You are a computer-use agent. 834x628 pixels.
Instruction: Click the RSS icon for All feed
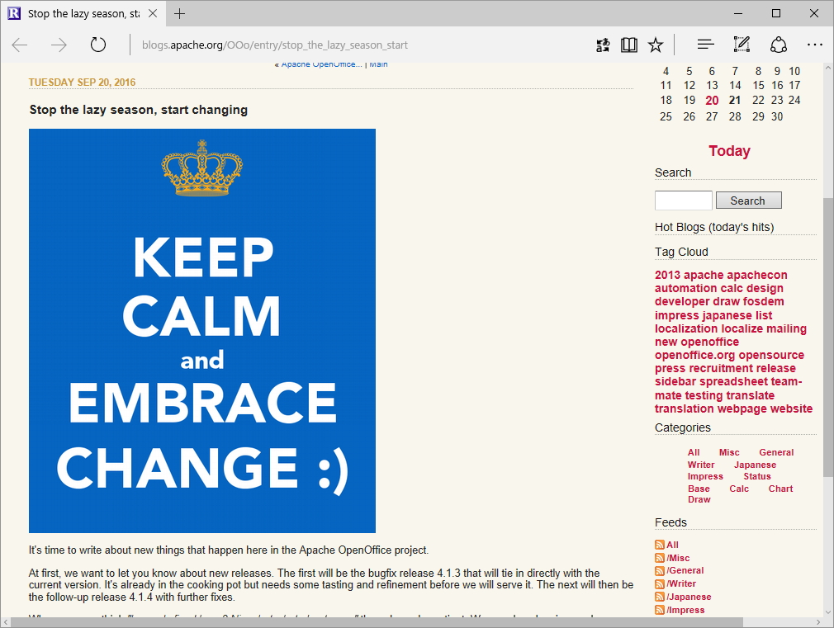coord(660,545)
